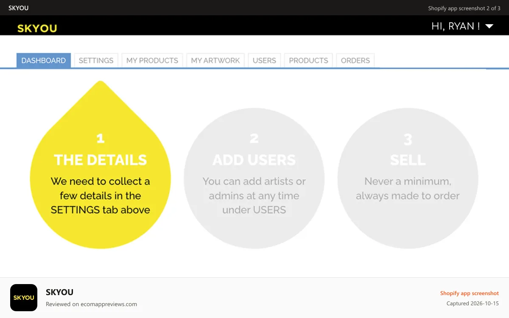Click the ecomappreviews.com review text
509x318 pixels.
click(x=91, y=304)
